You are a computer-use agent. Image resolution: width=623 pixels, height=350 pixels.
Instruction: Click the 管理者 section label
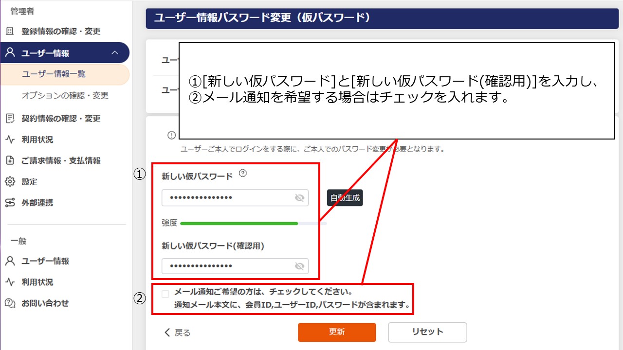click(x=22, y=11)
